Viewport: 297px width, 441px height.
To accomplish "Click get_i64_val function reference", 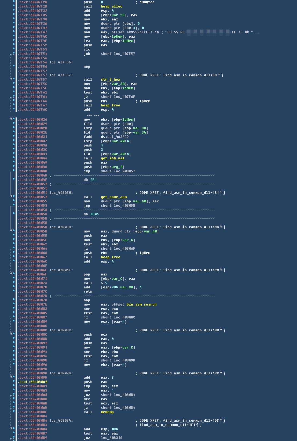I will (x=112, y=158).
